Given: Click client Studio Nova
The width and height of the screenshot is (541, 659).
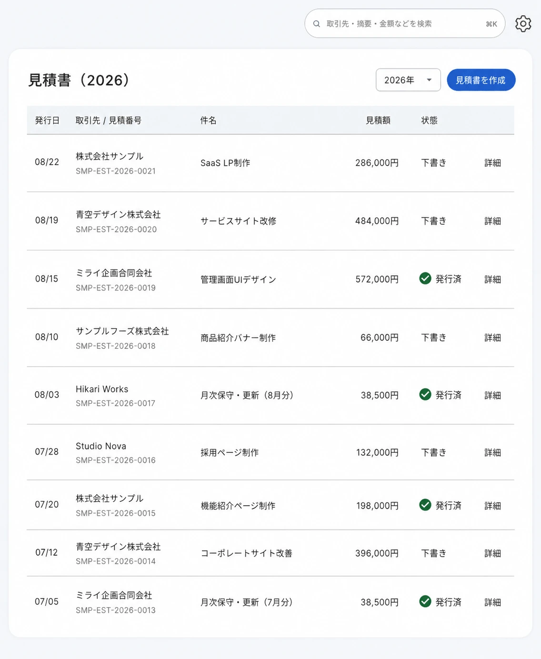Looking at the screenshot, I should (x=101, y=446).
